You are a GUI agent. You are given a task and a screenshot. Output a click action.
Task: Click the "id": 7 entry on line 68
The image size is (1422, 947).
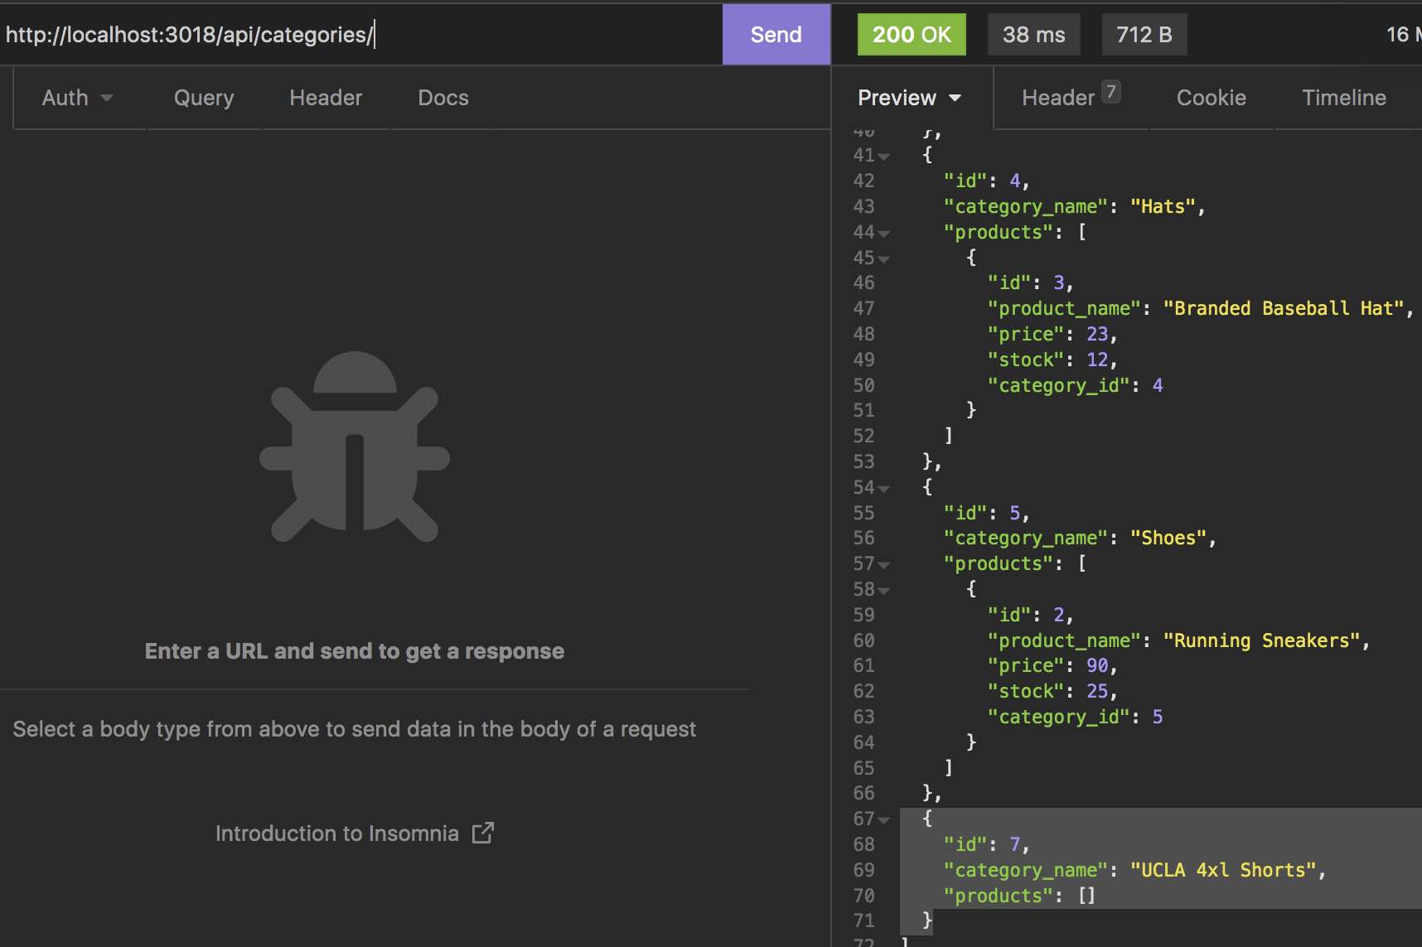986,844
